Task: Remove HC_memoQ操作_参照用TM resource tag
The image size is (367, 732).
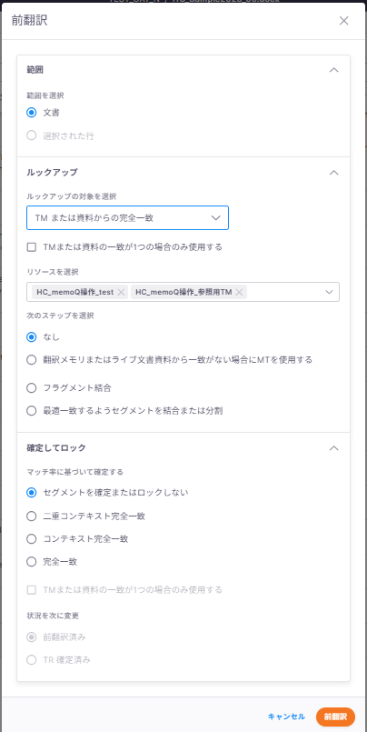Action: (239, 292)
